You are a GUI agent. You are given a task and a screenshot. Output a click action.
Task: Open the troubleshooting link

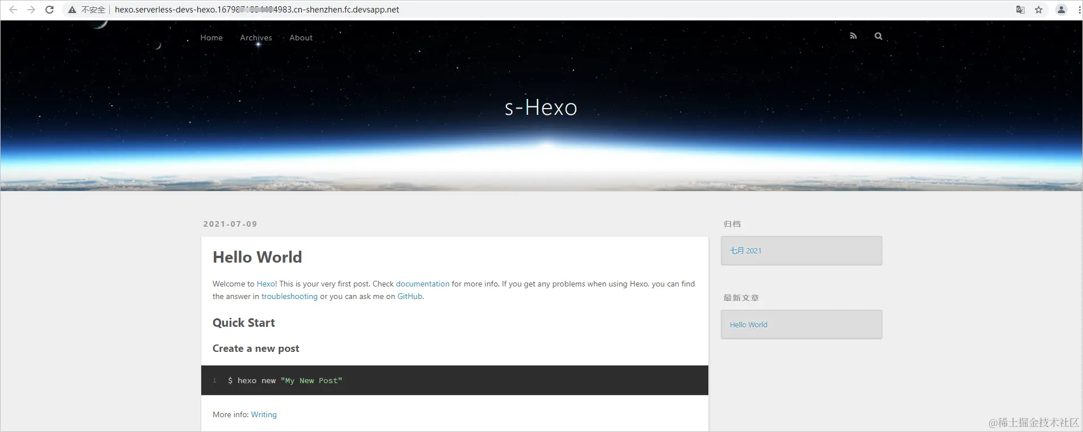pyautogui.click(x=289, y=296)
